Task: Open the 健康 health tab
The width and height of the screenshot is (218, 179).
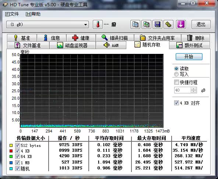Action: (x=81, y=38)
